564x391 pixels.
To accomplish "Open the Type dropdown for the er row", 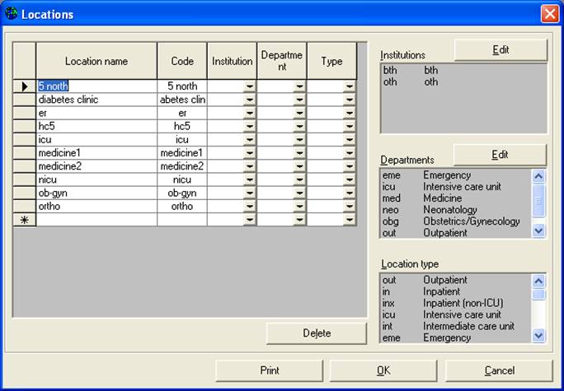I will pyautogui.click(x=349, y=113).
